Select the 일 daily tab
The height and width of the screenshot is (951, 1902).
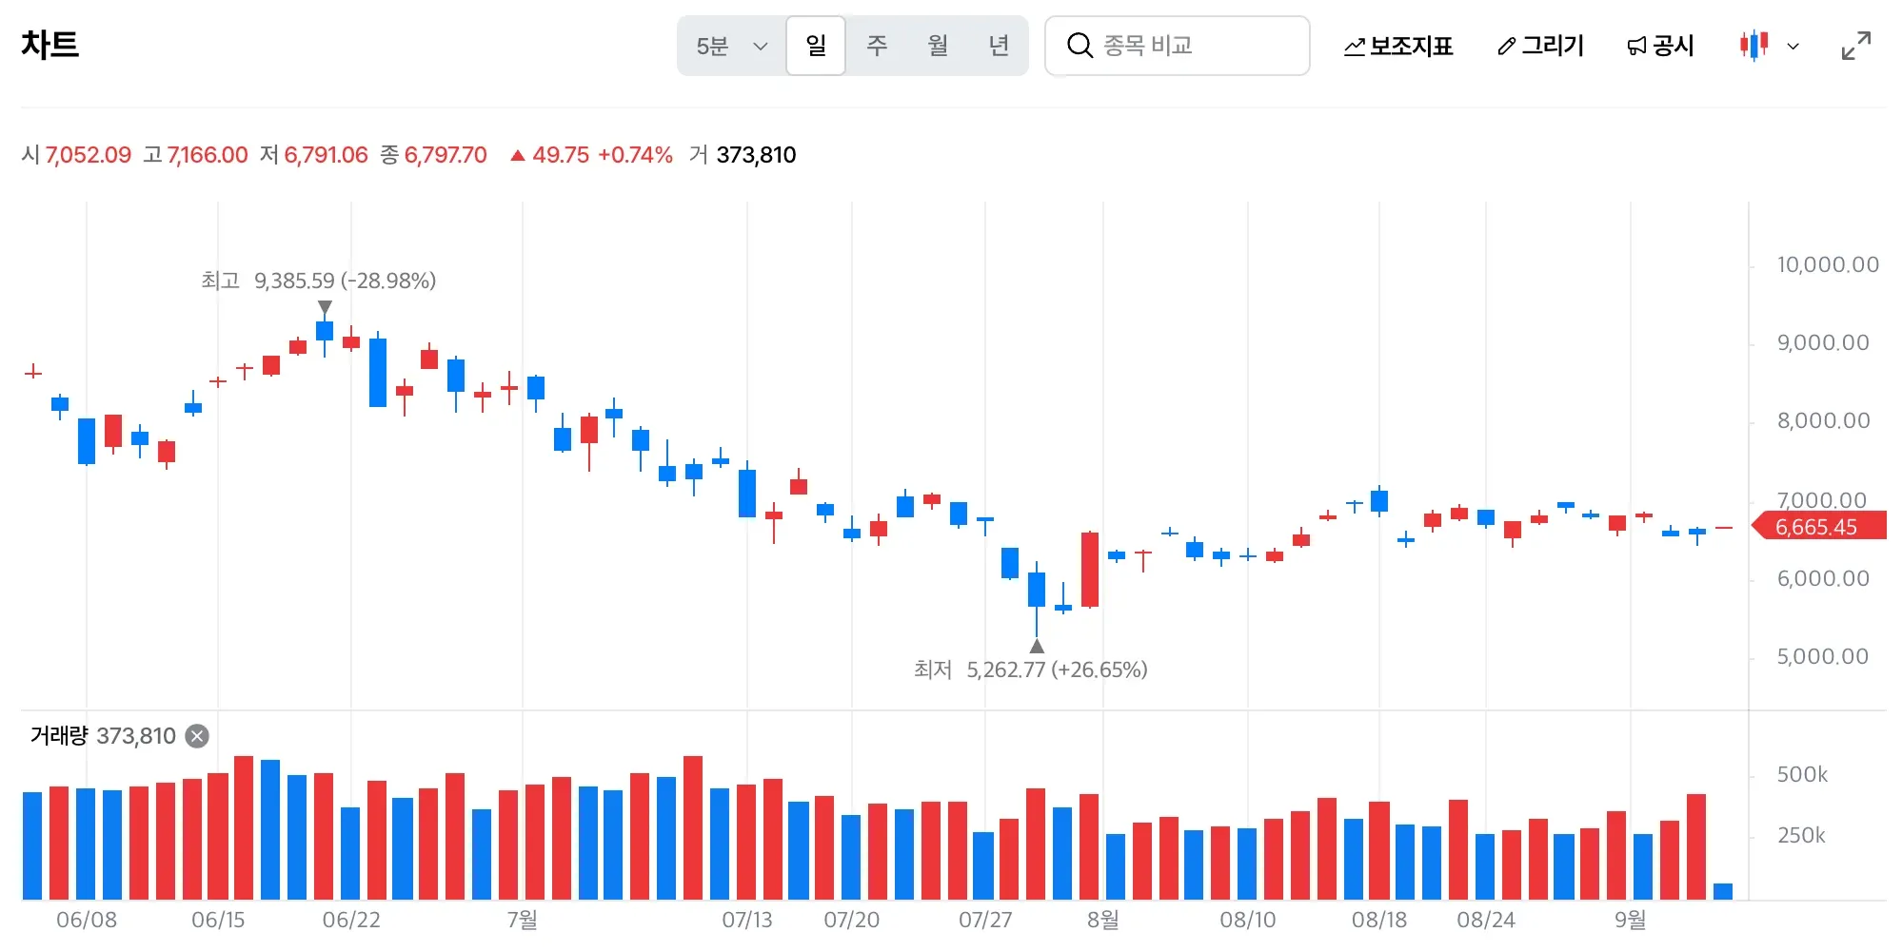point(816,46)
